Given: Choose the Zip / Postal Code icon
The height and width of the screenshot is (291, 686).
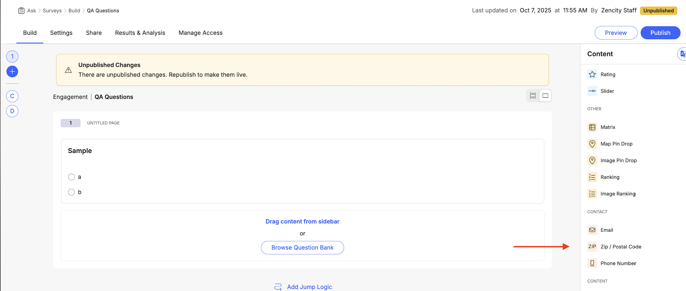Looking at the screenshot, I should tap(592, 247).
